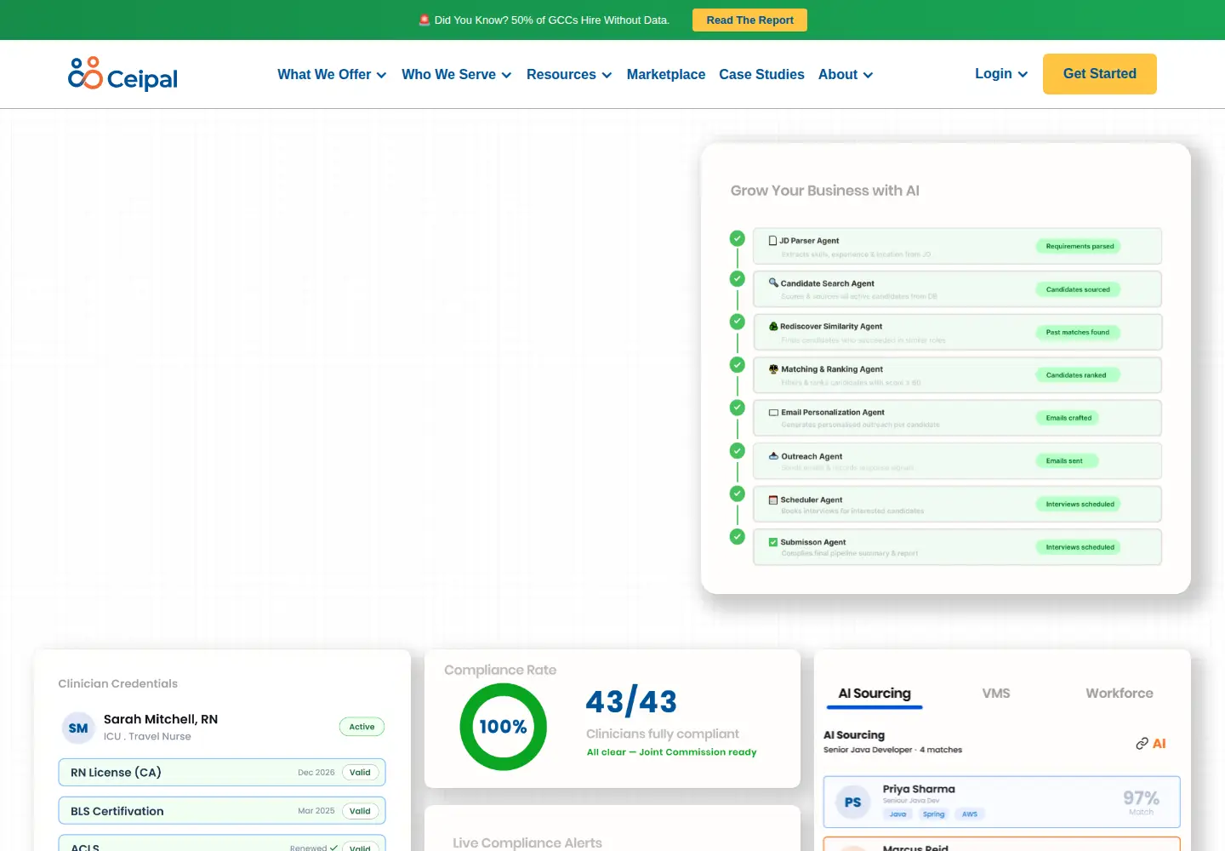Click the Emails crafted pill

(1068, 418)
